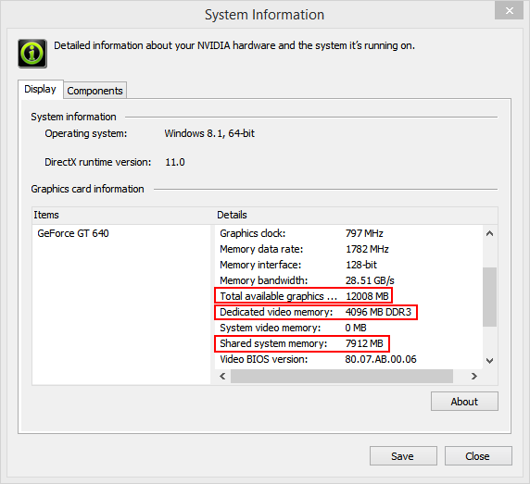Image resolution: width=530 pixels, height=484 pixels.
Task: Click the Close button
Action: tap(478, 456)
